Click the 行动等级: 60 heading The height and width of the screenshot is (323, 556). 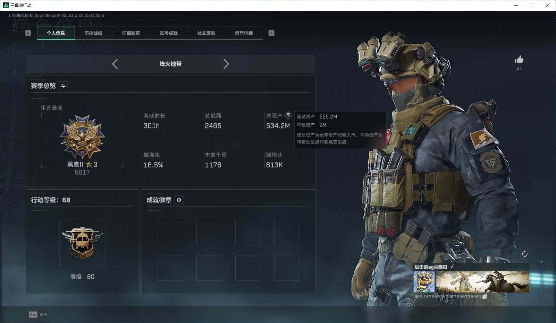pyautogui.click(x=51, y=200)
